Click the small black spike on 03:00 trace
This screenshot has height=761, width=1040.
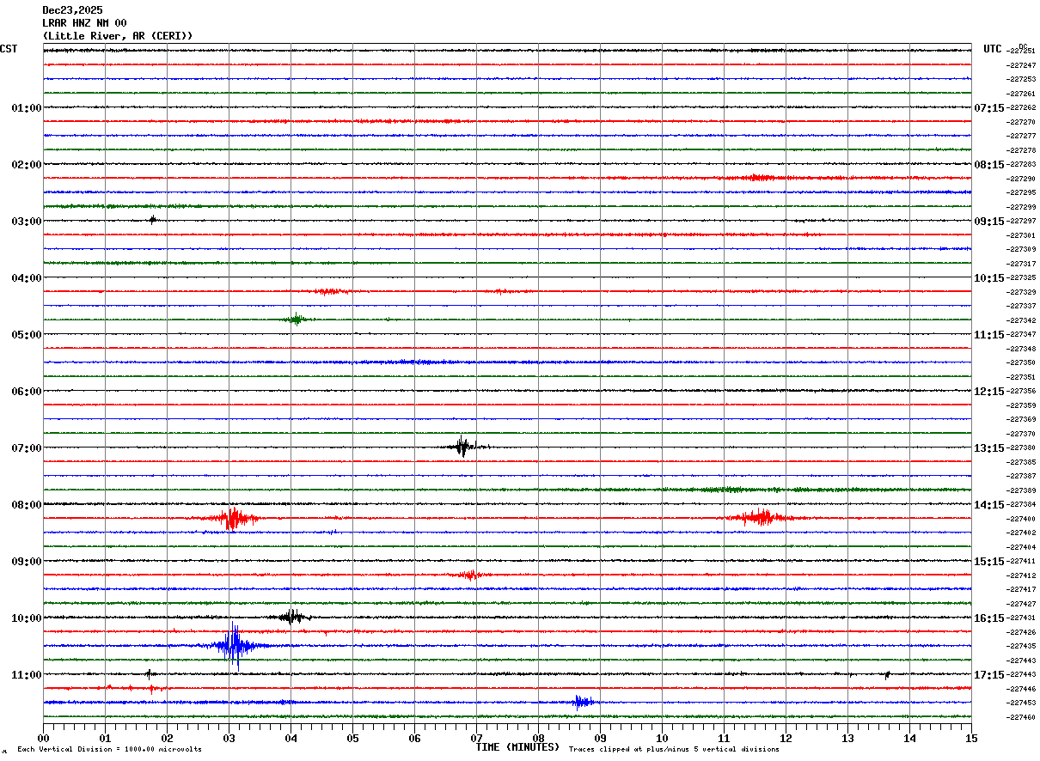point(153,220)
